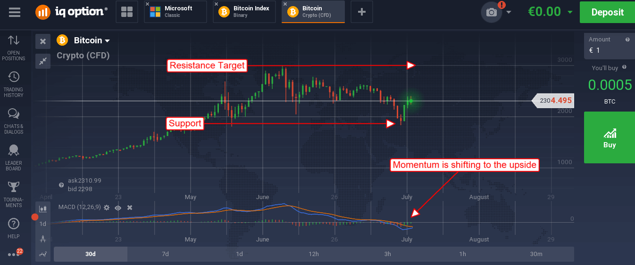This screenshot has width=635, height=265.
Task: Click the MACD (12,26,9) label
Action: (79, 208)
